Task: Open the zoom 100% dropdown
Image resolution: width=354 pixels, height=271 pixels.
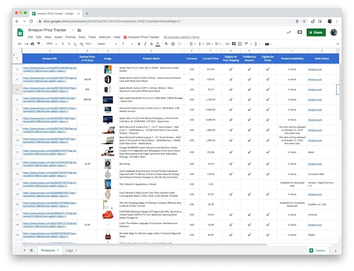Action: pos(52,44)
